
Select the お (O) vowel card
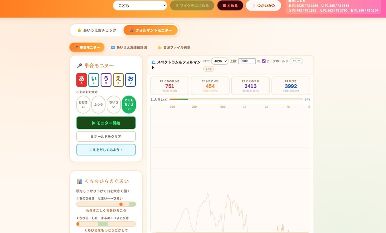pos(130,81)
